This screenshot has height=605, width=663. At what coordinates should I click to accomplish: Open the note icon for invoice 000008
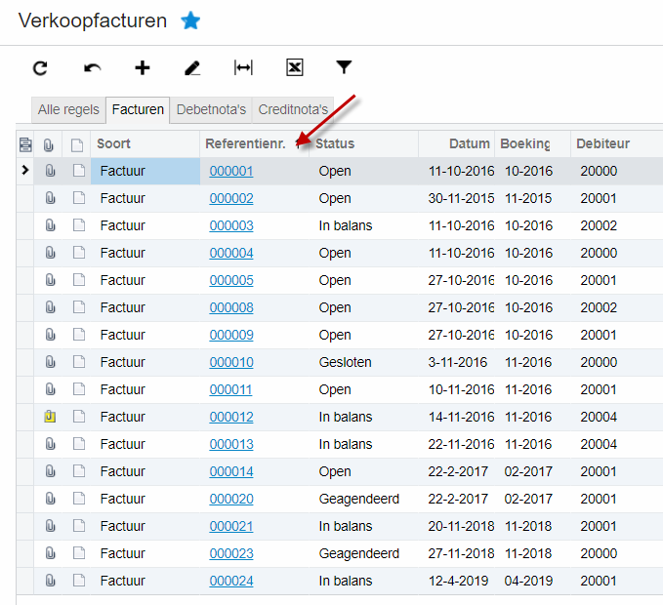(79, 307)
